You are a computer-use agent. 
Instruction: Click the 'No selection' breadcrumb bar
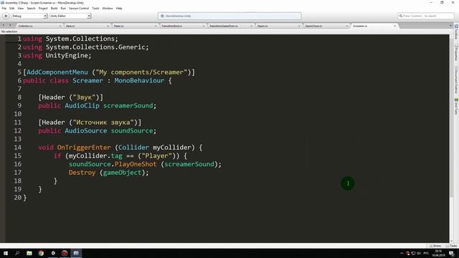[224, 32]
